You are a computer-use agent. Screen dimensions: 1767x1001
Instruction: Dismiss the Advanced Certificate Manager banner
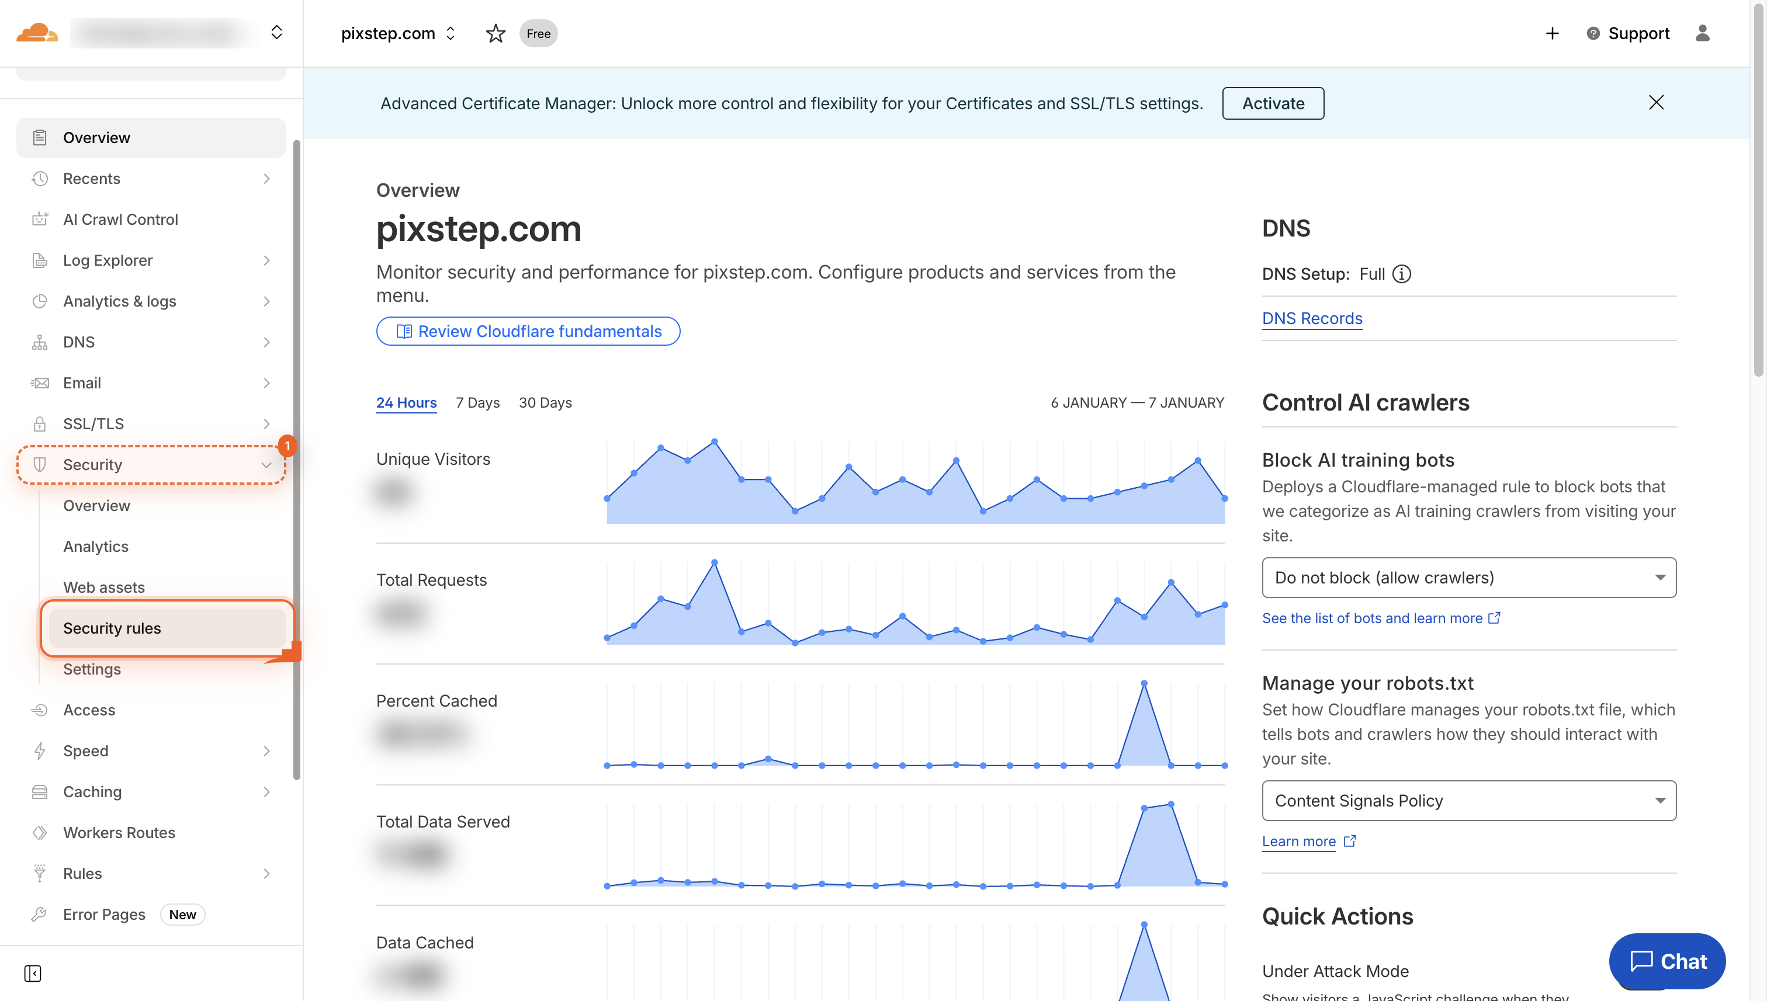pyautogui.click(x=1656, y=102)
